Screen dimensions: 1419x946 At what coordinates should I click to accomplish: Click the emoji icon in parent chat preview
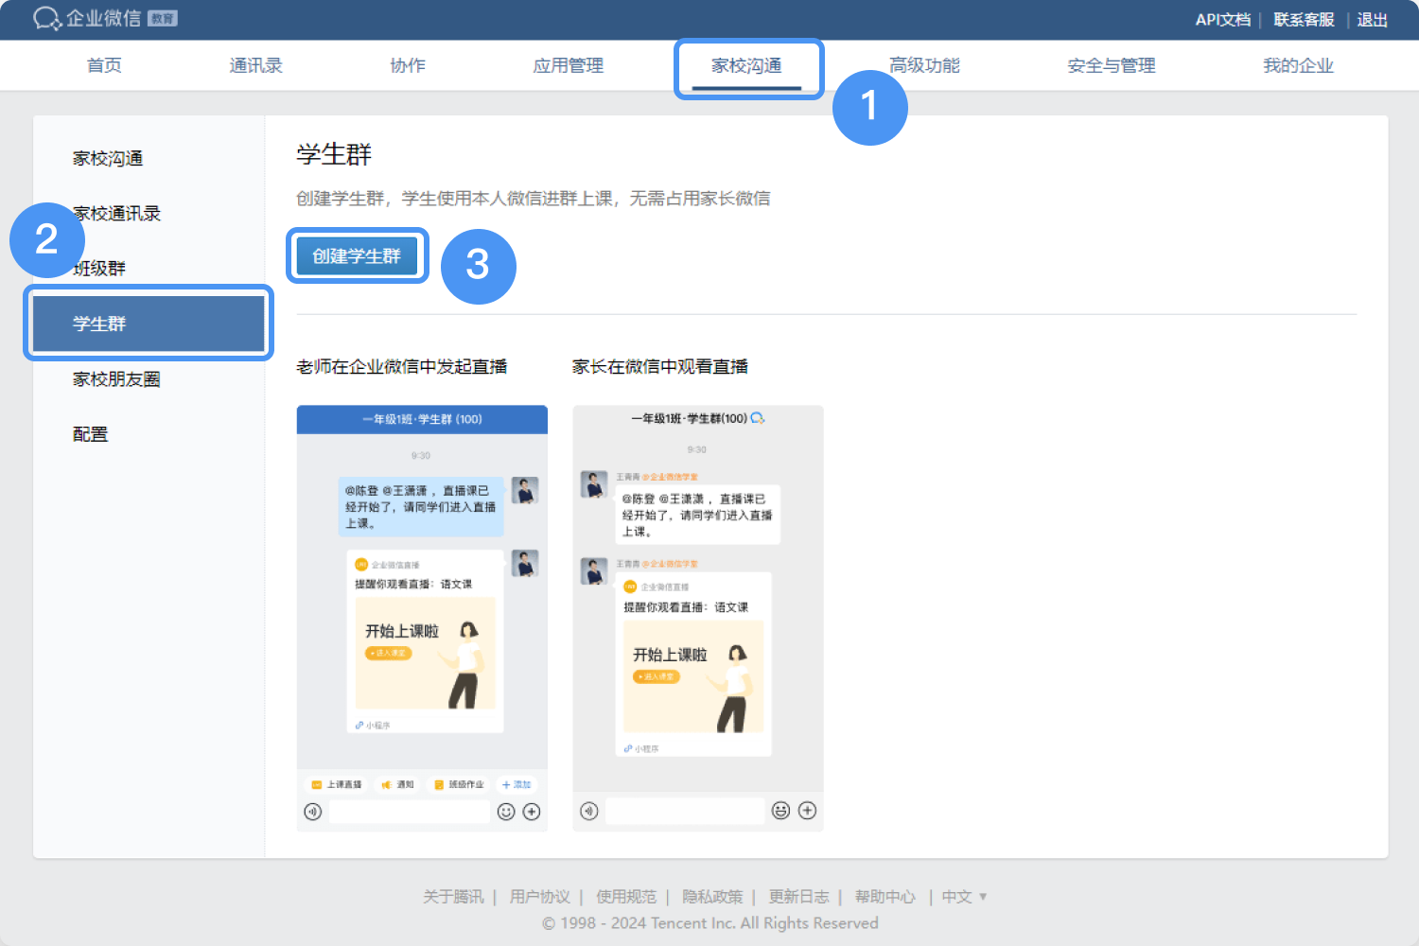[x=780, y=811]
